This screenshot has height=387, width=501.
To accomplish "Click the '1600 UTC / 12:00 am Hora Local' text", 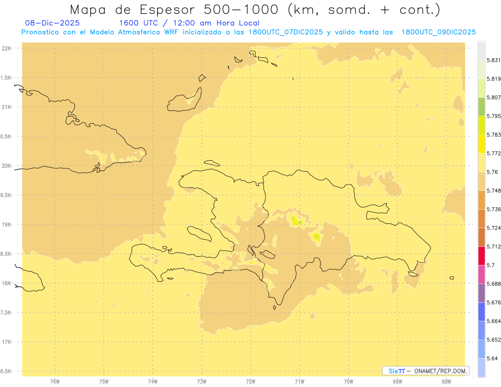I will pyautogui.click(x=189, y=23).
